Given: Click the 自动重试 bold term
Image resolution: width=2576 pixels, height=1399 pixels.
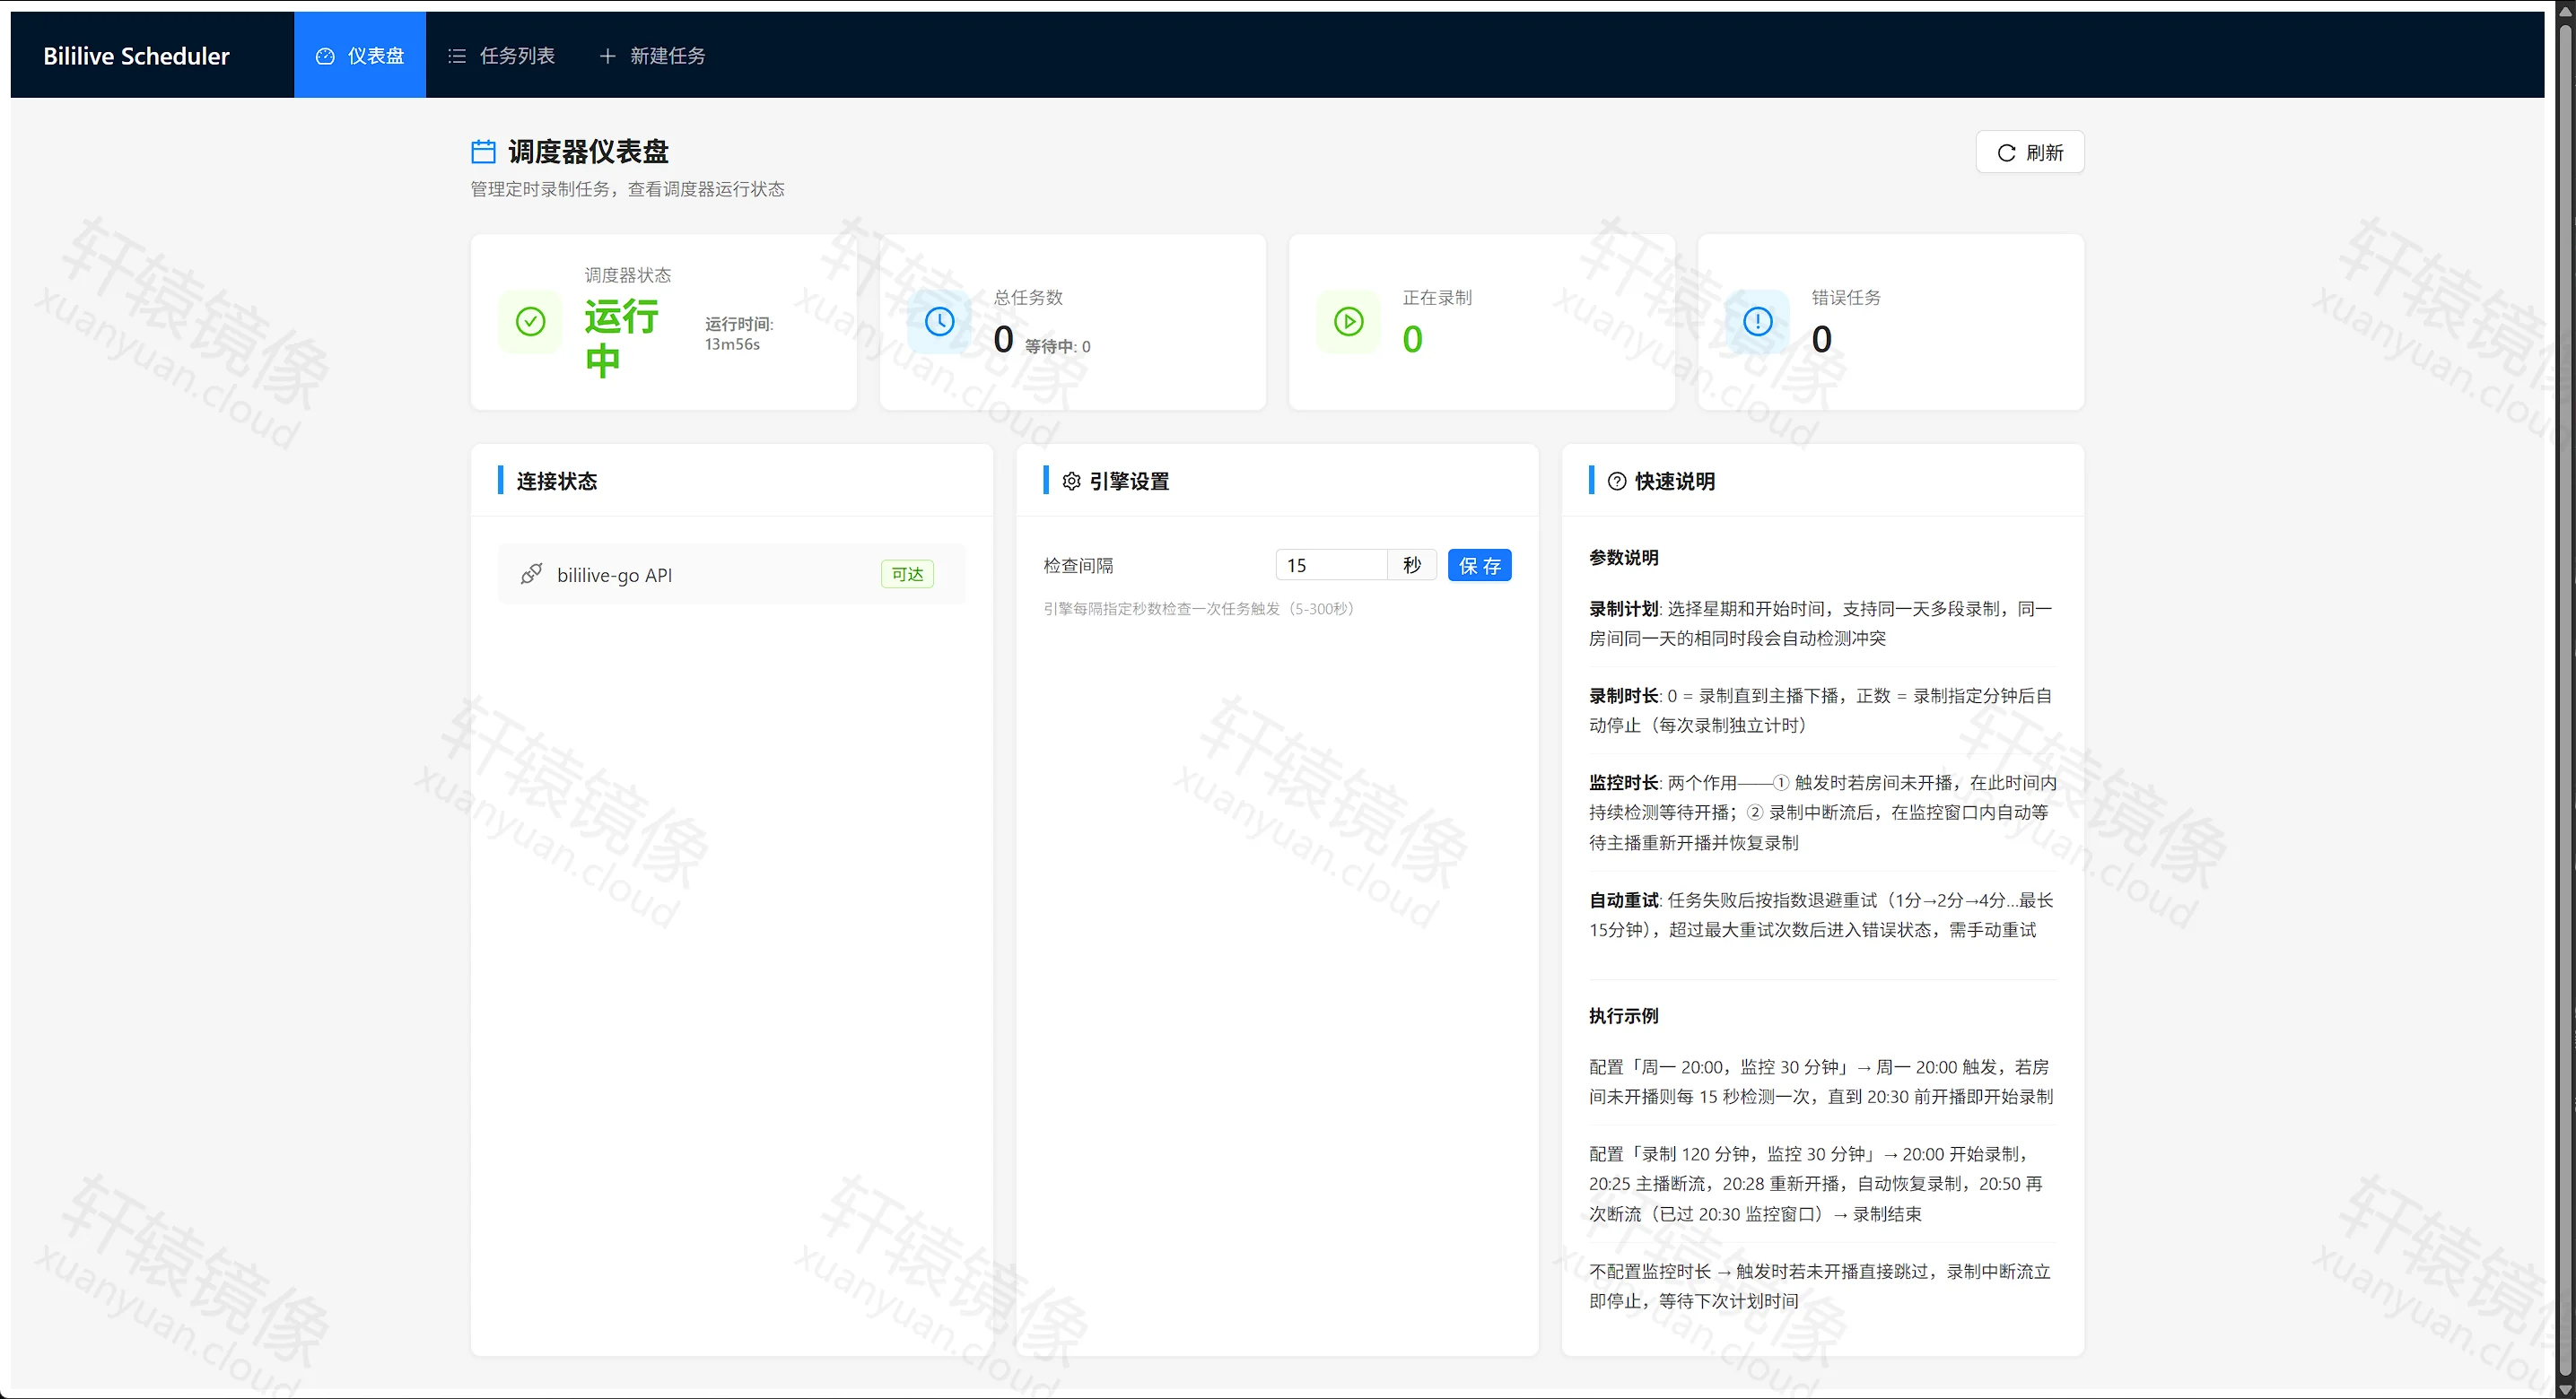Looking at the screenshot, I should coord(1624,900).
